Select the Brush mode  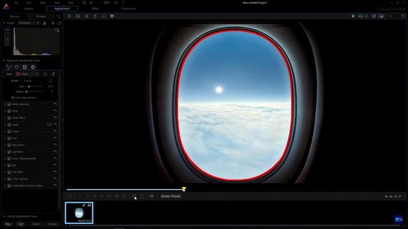click(x=15, y=81)
